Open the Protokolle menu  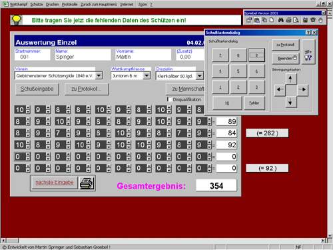(69, 4)
